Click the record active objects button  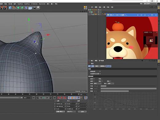click(x=59, y=98)
